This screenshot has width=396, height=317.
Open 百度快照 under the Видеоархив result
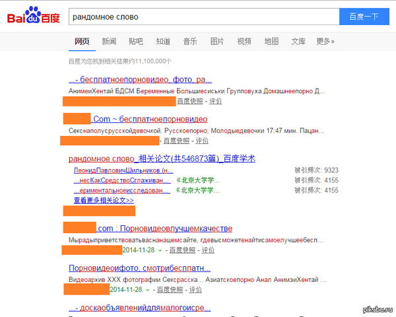click(170, 290)
